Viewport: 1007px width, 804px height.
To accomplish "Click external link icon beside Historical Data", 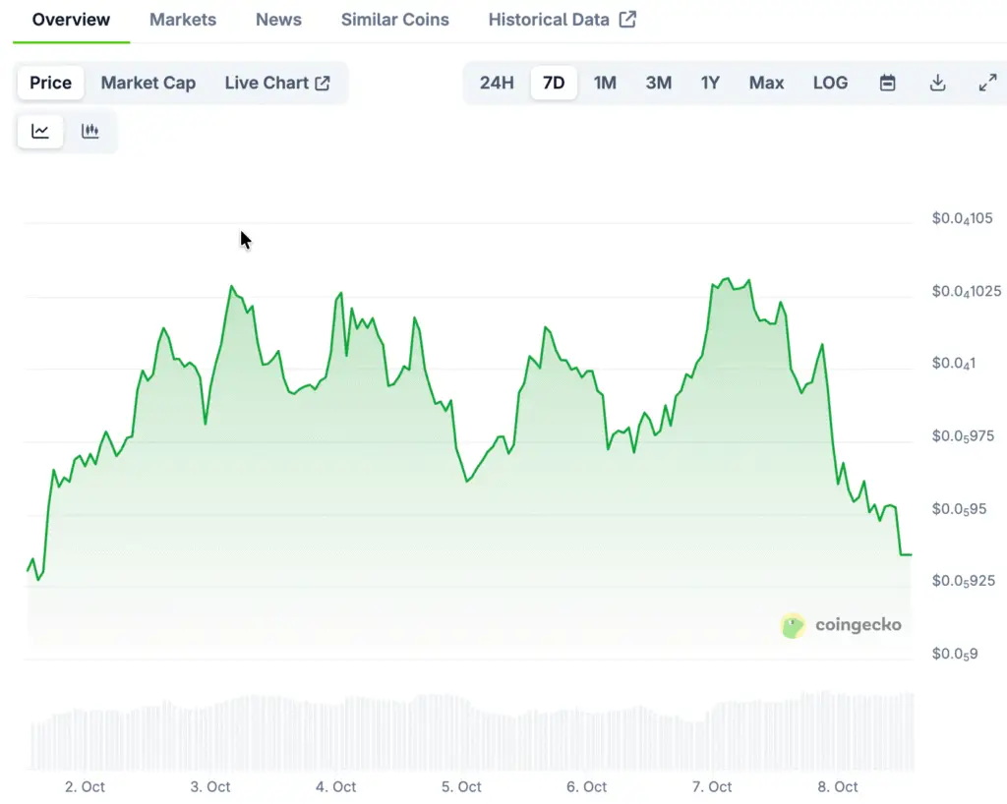I will (627, 20).
